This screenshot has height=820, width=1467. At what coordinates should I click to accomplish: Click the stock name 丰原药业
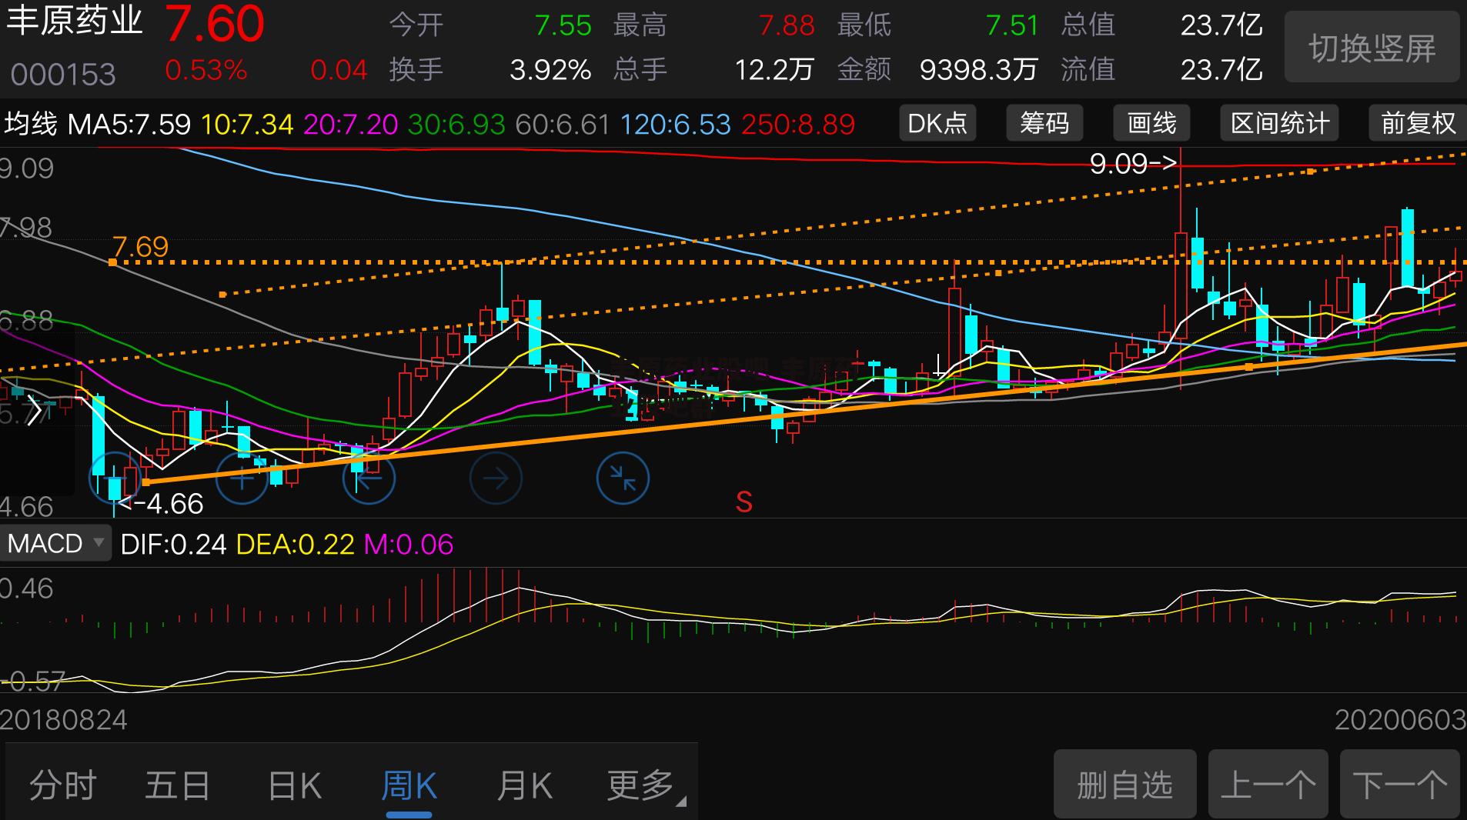[75, 22]
